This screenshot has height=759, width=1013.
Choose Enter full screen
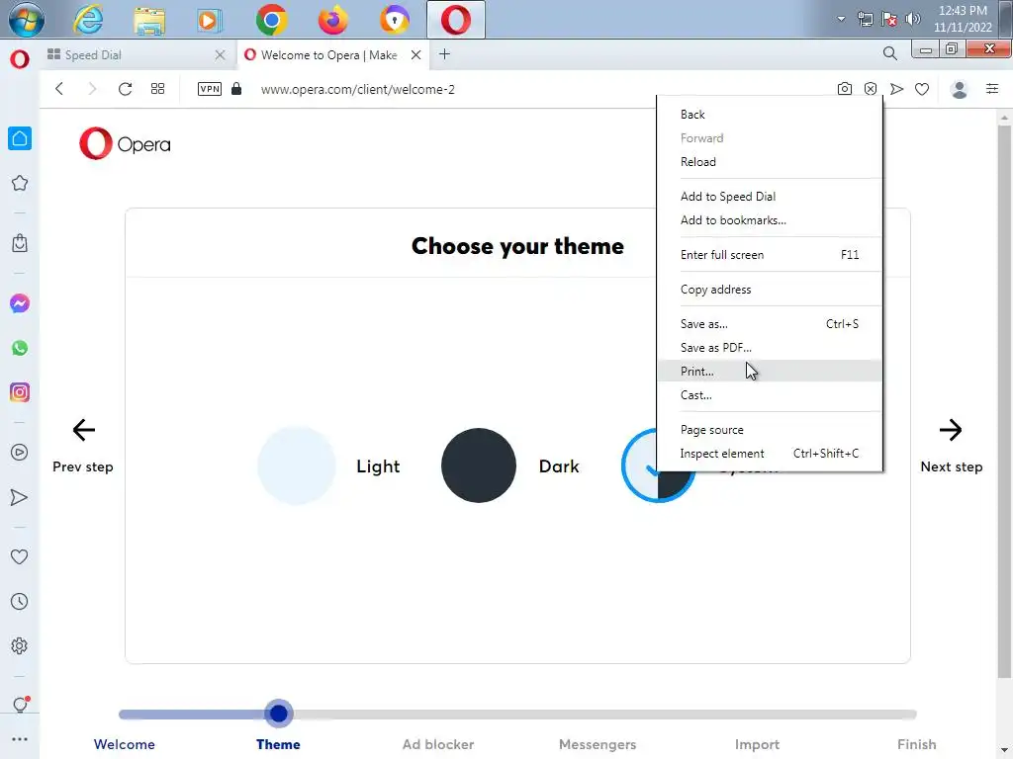coord(770,255)
